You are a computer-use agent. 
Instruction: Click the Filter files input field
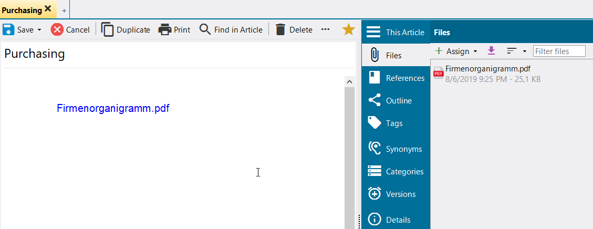click(558, 51)
